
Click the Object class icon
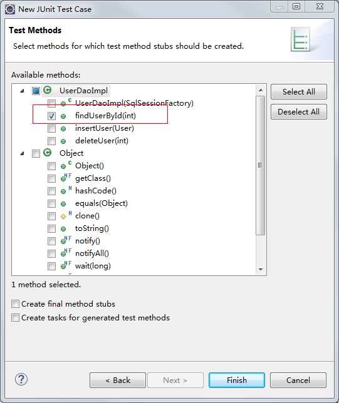click(x=48, y=153)
